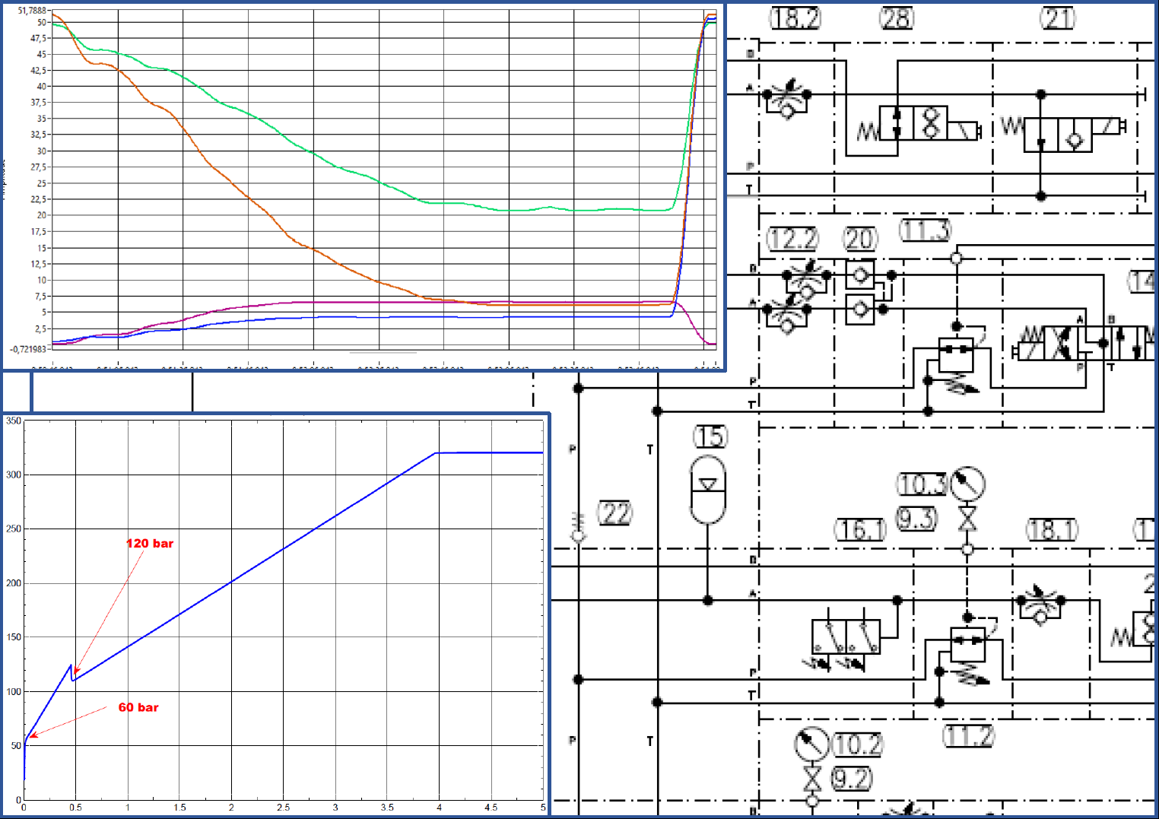Click the component balloon 12.2

point(792,239)
